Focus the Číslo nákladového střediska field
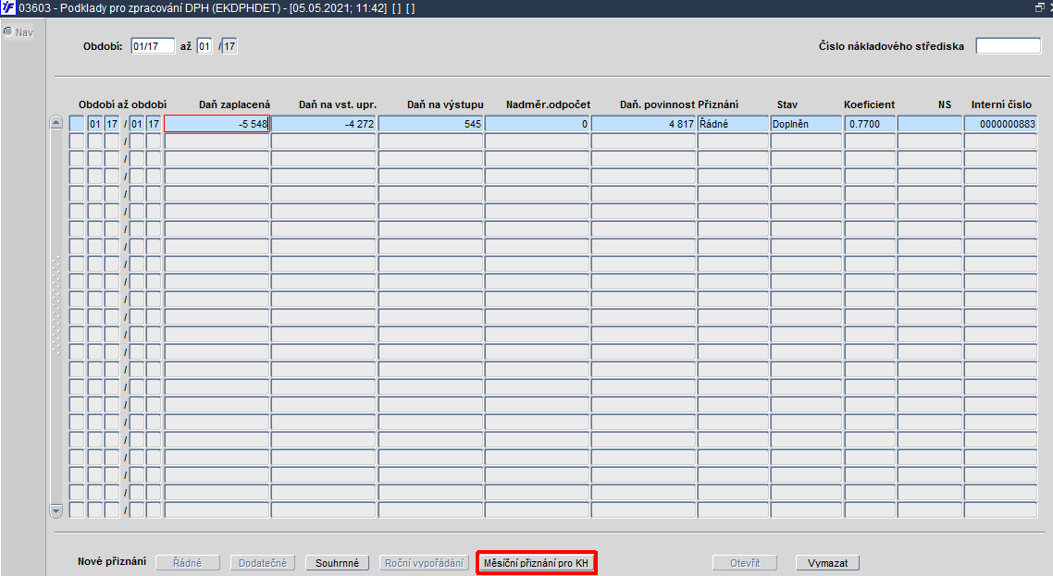The height and width of the screenshot is (576, 1053). 1008,45
